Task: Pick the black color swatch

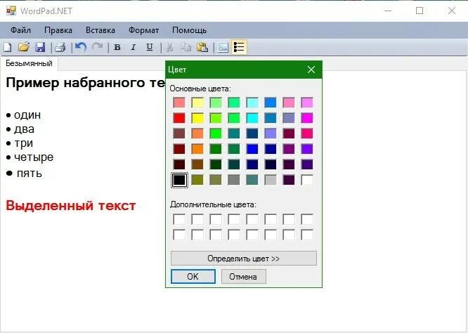Action: tap(179, 180)
